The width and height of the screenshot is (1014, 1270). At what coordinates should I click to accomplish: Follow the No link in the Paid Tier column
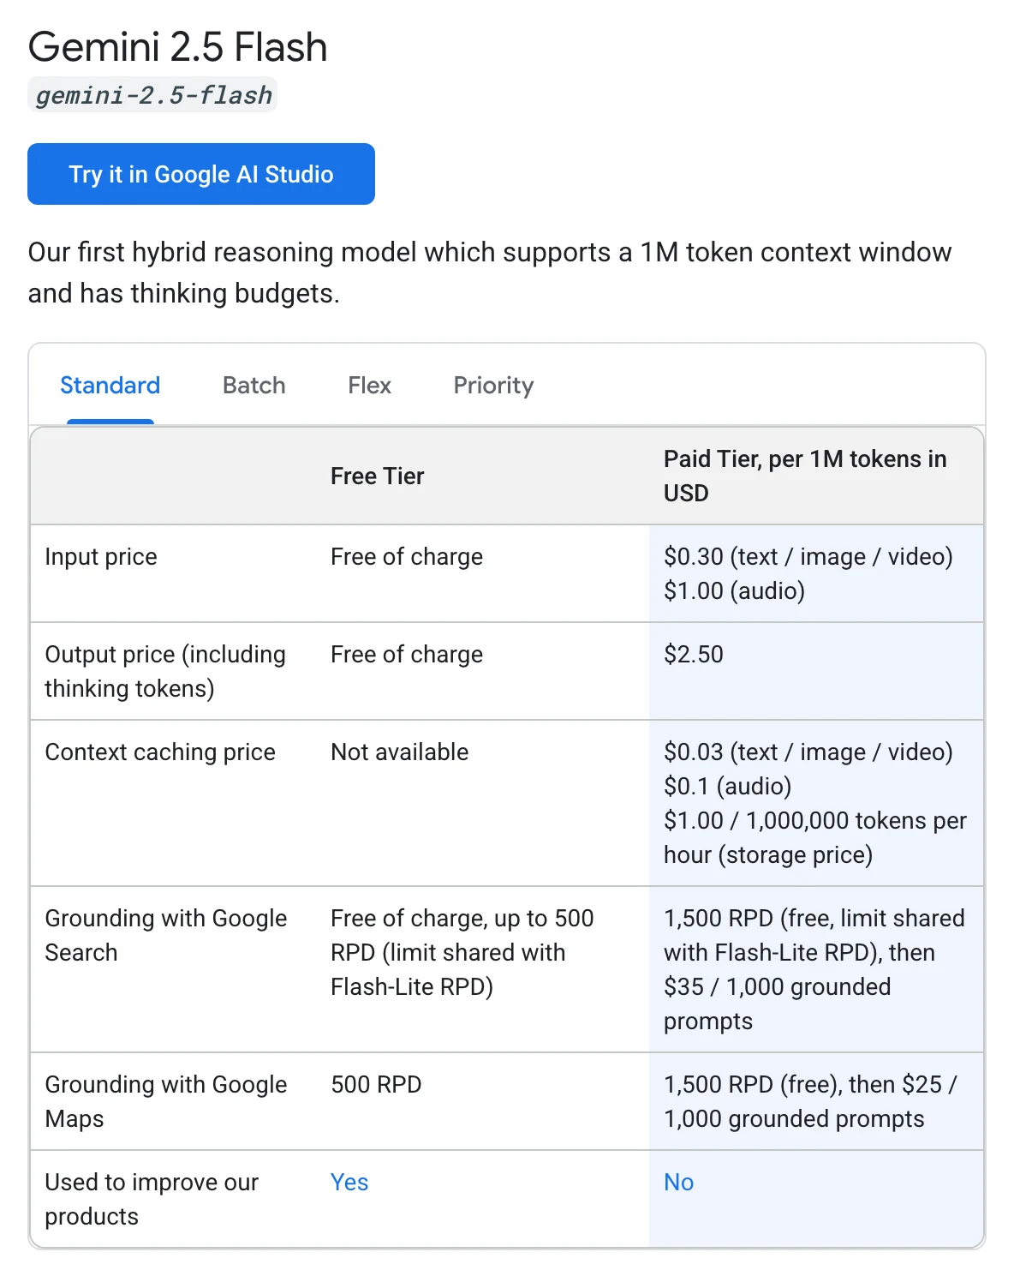679,1183
